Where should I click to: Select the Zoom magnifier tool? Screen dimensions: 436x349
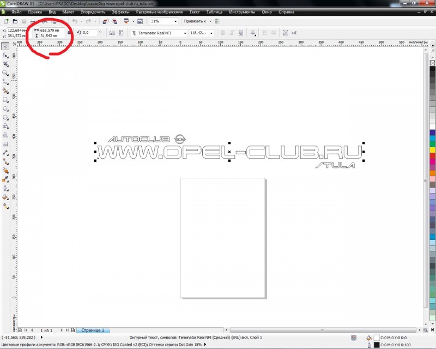pos(5,73)
